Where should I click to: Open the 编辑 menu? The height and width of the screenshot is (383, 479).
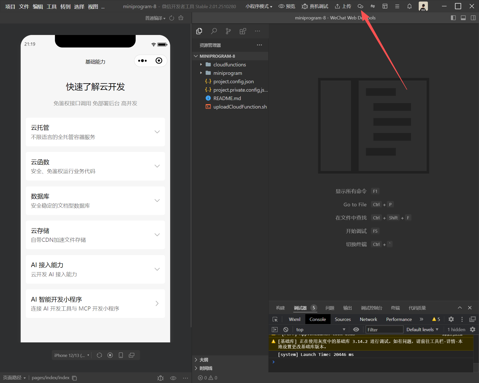pos(38,7)
